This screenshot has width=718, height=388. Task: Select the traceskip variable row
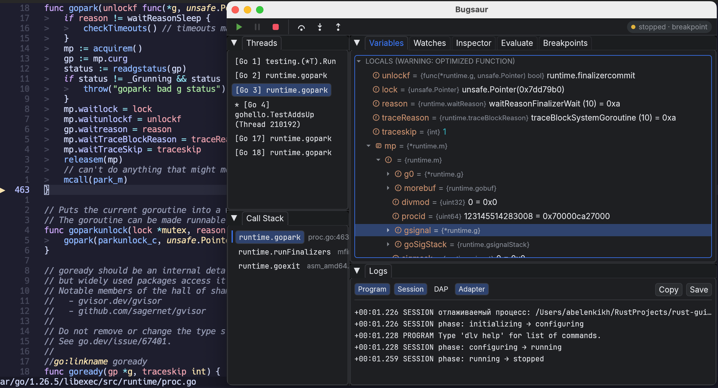point(533,132)
